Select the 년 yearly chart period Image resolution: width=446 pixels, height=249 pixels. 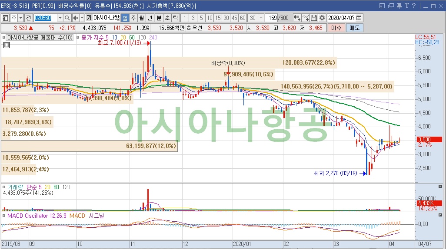tap(150, 18)
